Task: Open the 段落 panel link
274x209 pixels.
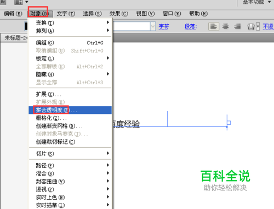Action: [x=191, y=27]
